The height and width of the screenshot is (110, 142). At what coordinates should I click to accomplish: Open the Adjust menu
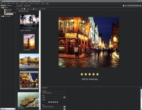17,4
